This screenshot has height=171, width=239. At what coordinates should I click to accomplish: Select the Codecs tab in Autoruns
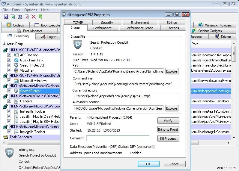pos(15,25)
